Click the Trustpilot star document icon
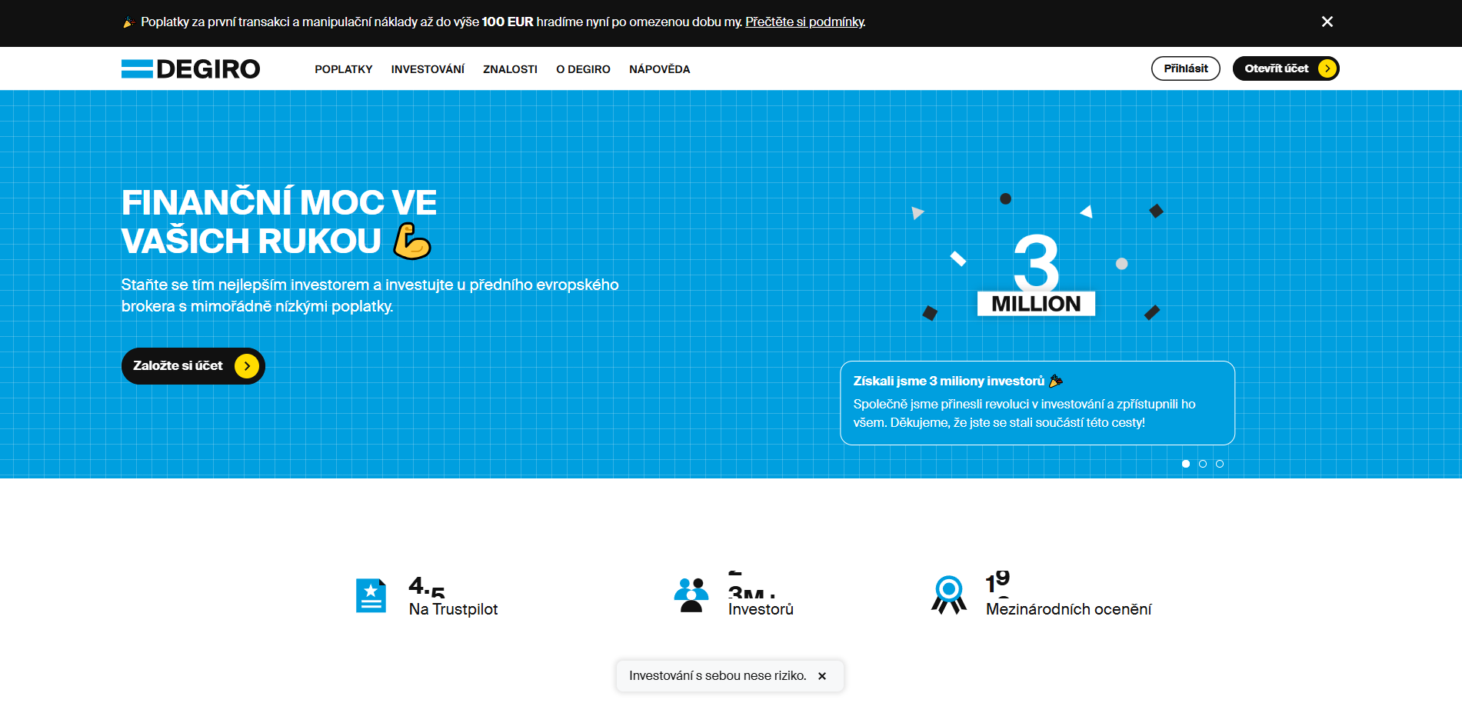Viewport: 1462px width, 703px height. (x=371, y=595)
